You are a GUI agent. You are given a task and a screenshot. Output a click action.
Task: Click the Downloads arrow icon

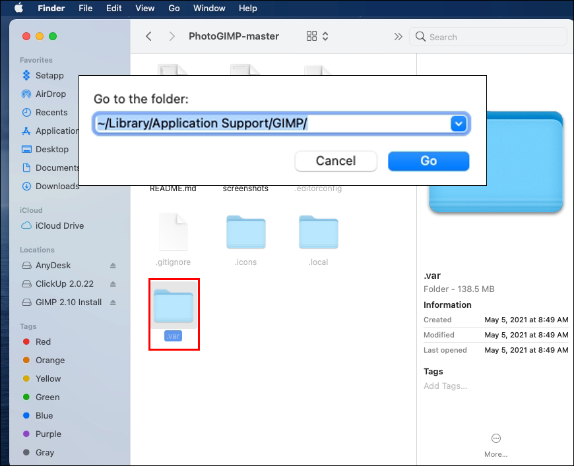coord(26,186)
